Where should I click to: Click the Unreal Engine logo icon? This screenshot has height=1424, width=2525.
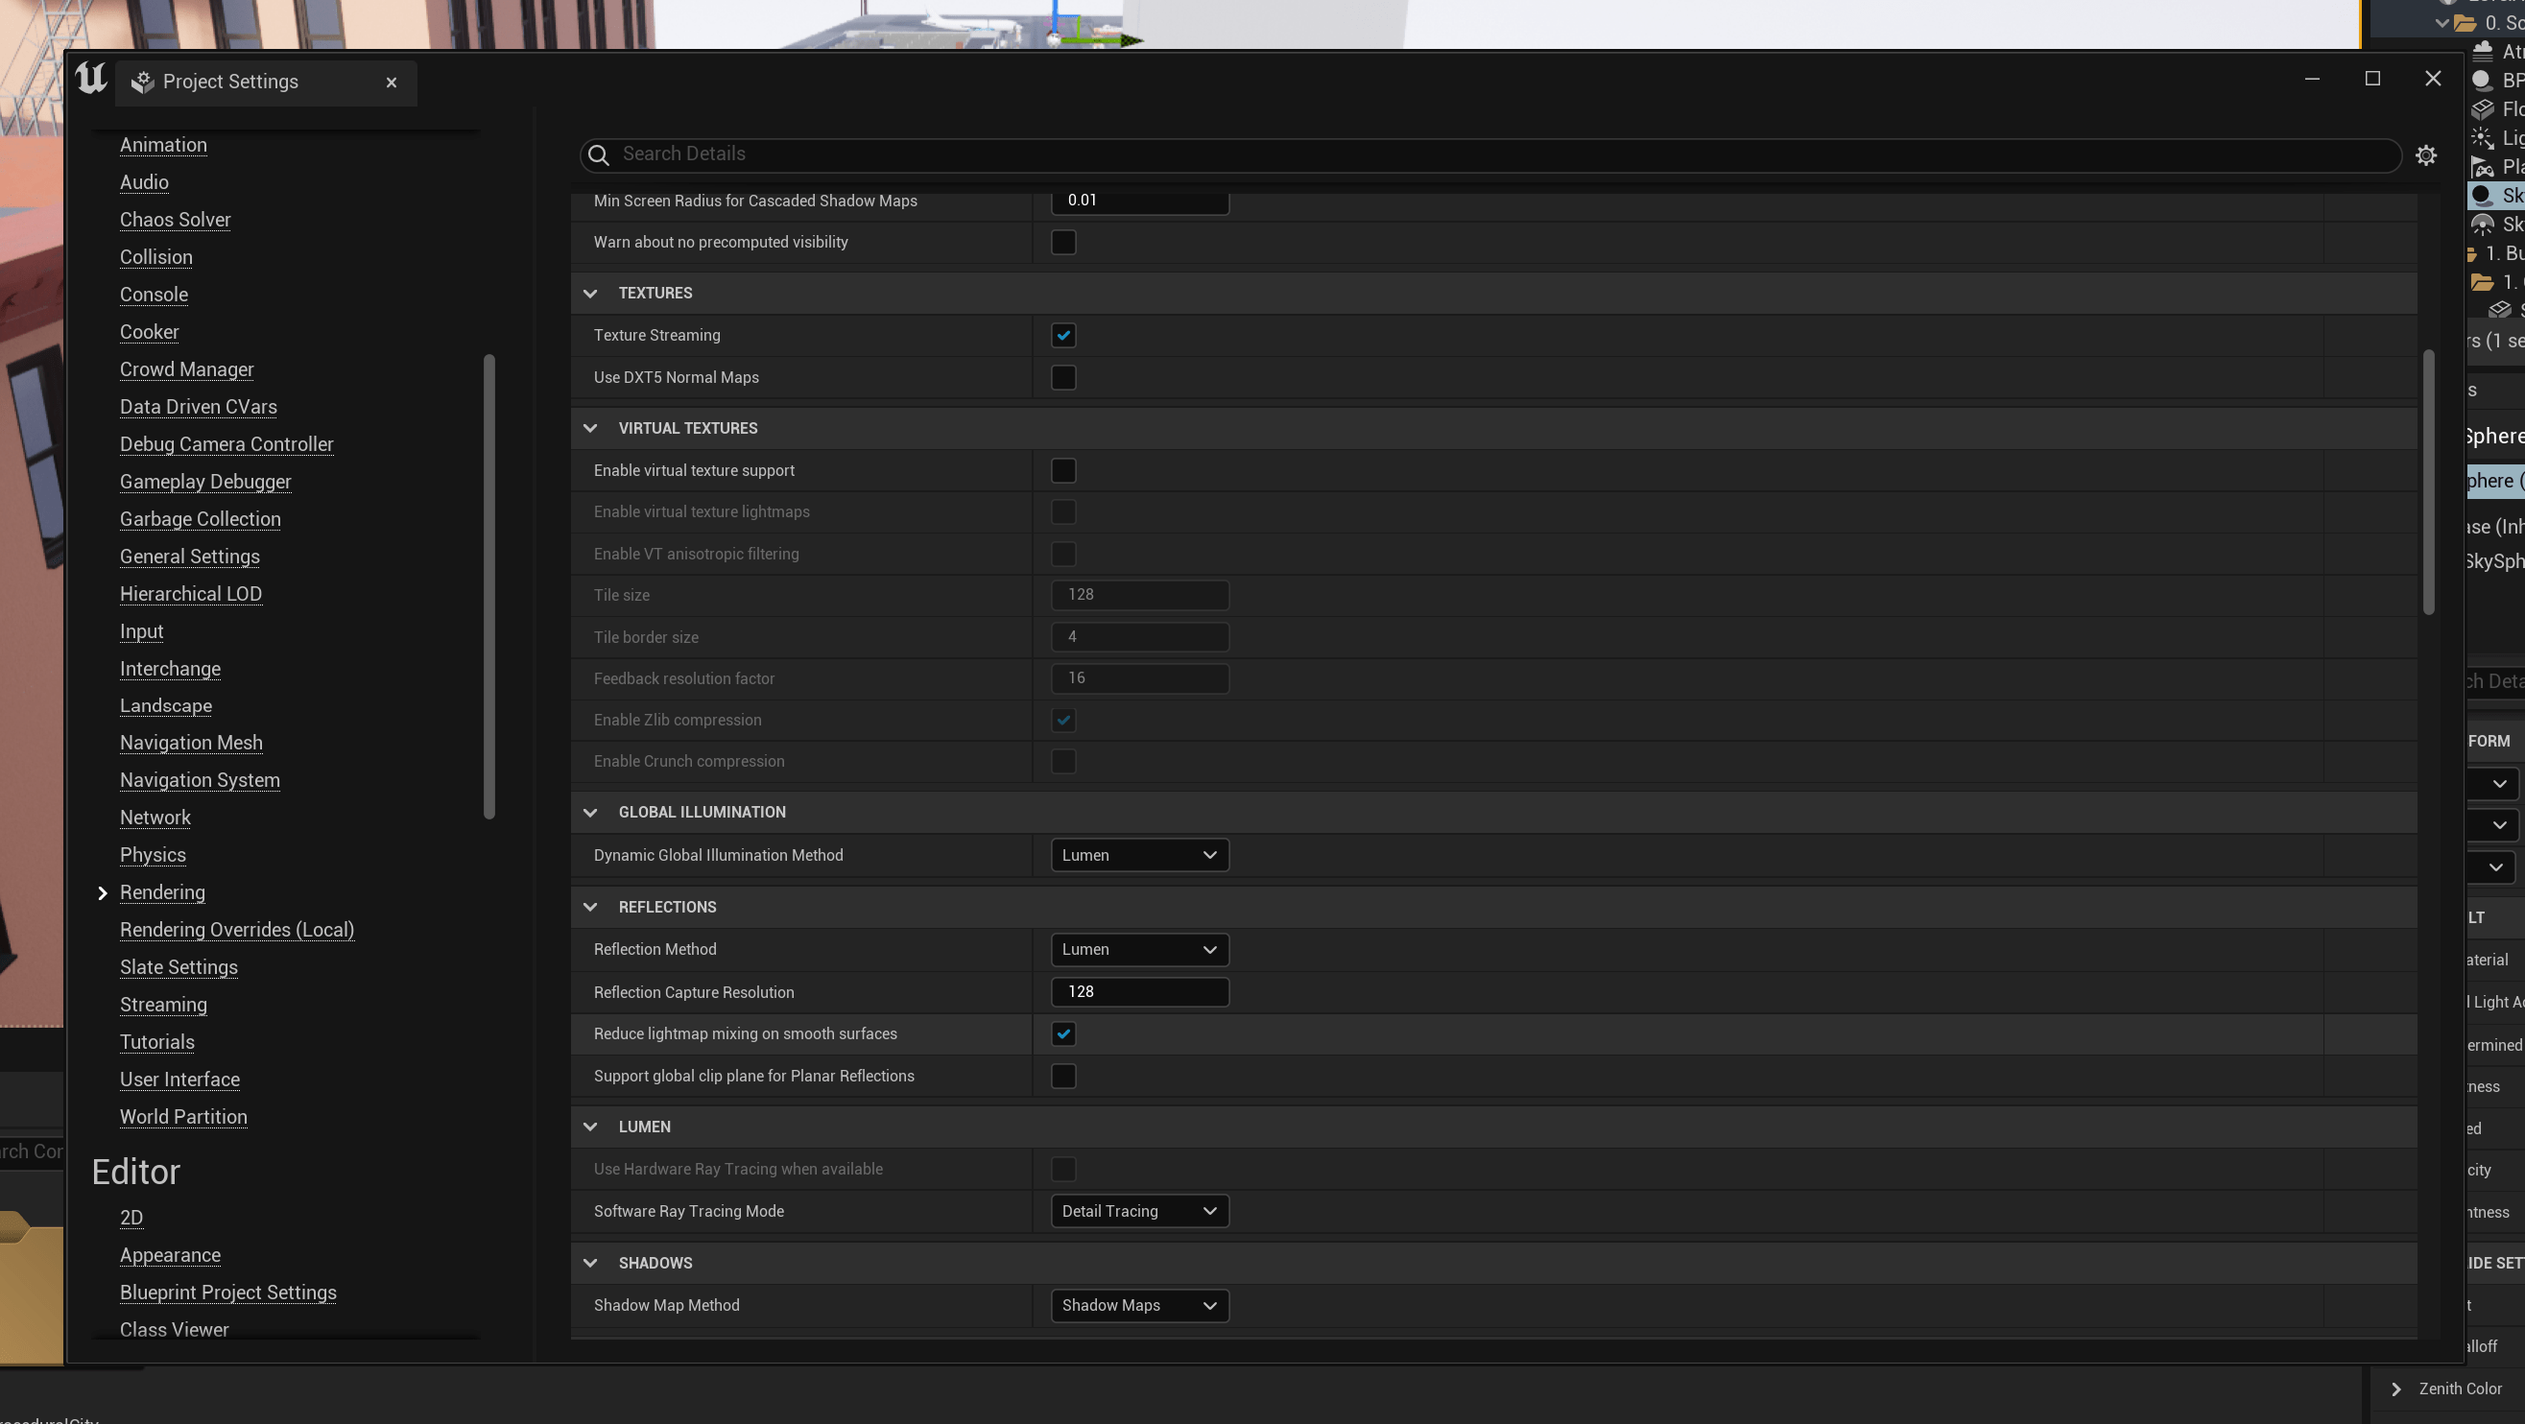(x=91, y=80)
